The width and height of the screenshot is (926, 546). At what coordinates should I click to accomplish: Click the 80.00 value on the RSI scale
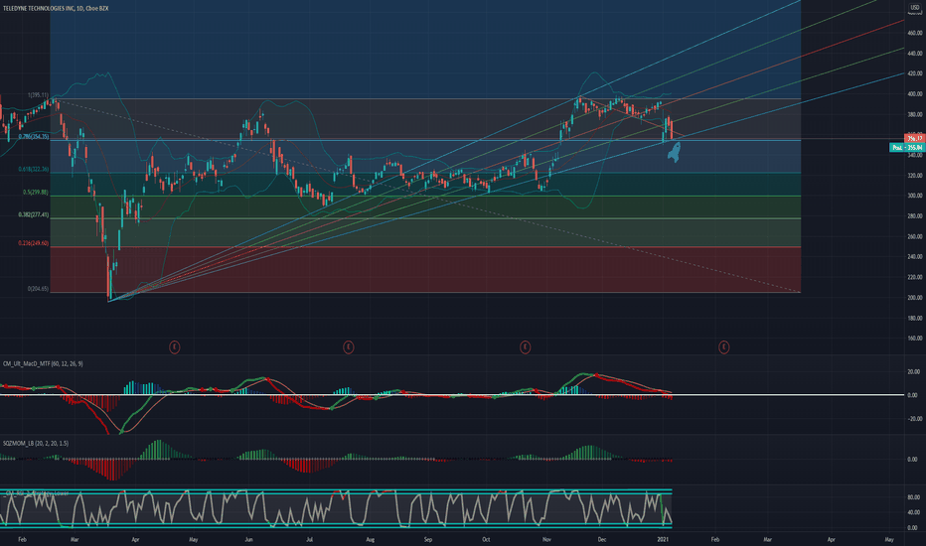pyautogui.click(x=913, y=497)
